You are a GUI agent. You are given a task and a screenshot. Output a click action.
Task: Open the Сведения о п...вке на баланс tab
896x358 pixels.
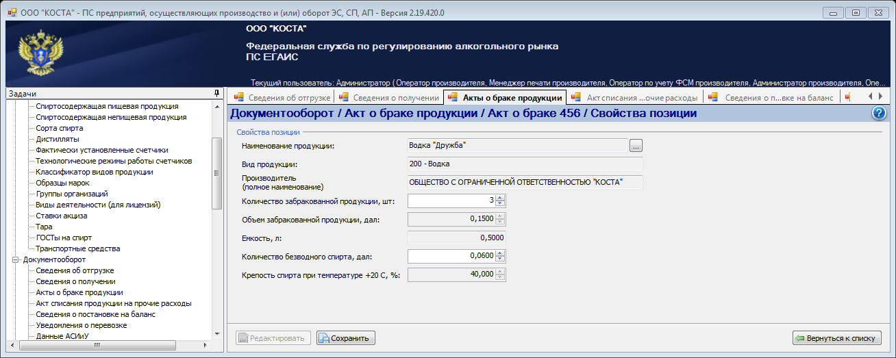click(x=771, y=98)
